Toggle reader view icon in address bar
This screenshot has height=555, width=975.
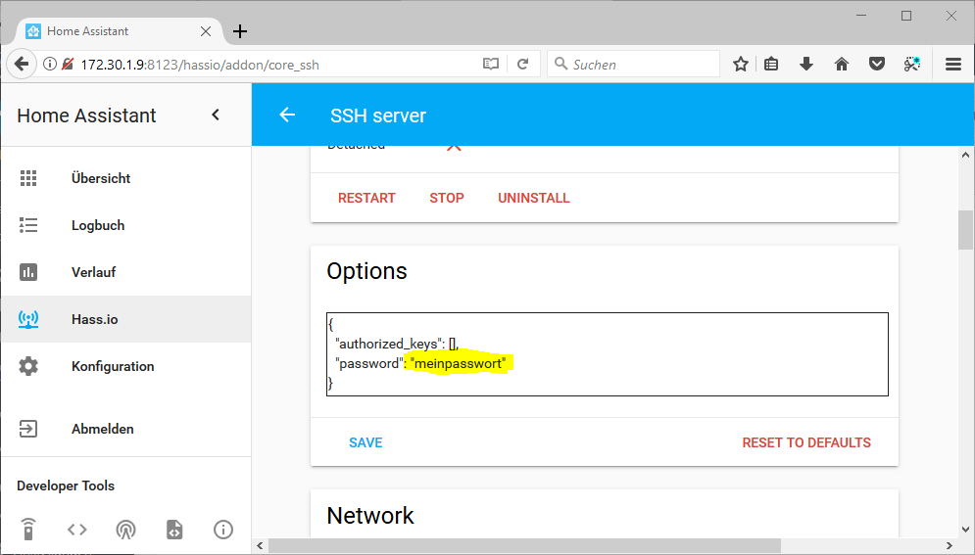click(x=491, y=64)
